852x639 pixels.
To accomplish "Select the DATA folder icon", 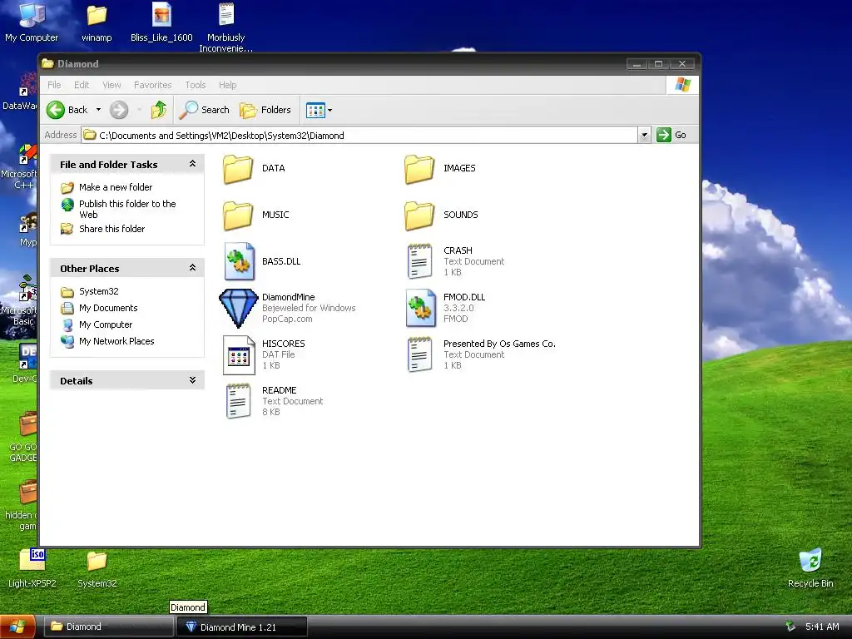I will click(238, 168).
